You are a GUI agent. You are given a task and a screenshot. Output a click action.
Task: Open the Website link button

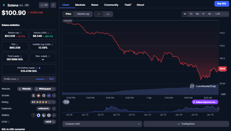(25, 89)
